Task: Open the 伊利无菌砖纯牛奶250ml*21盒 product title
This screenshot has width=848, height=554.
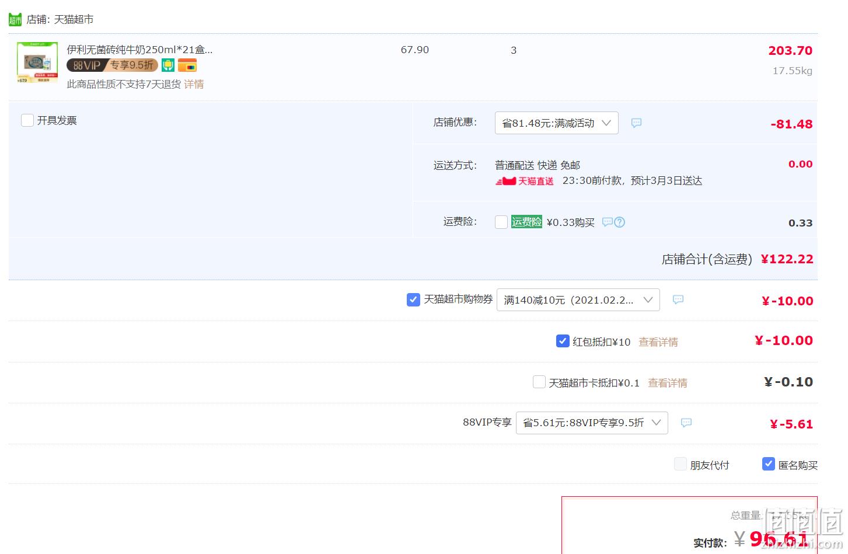Action: coord(139,50)
